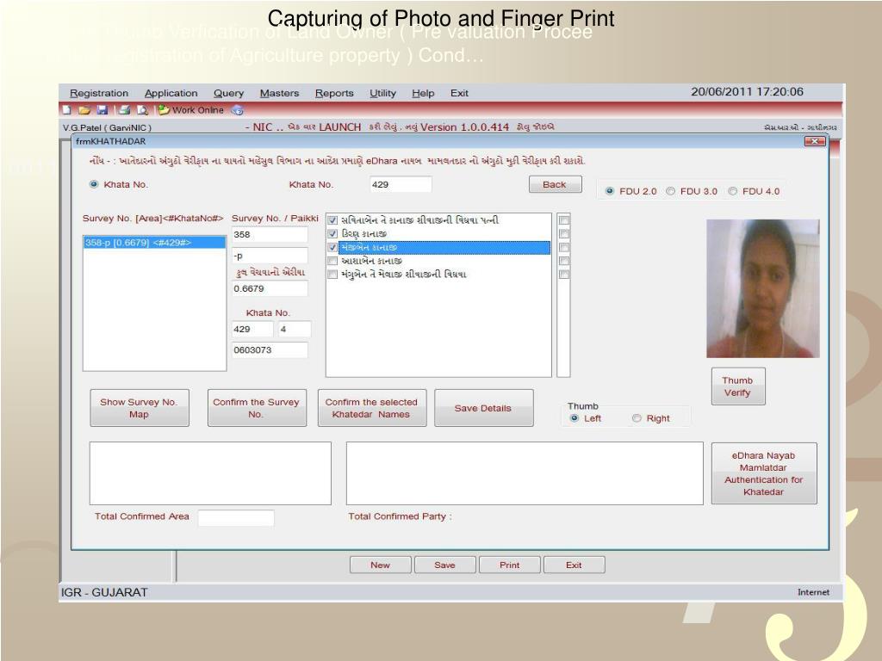Click the Survey No. field showing 358
Screen dimensions: 882x661
coord(270,235)
